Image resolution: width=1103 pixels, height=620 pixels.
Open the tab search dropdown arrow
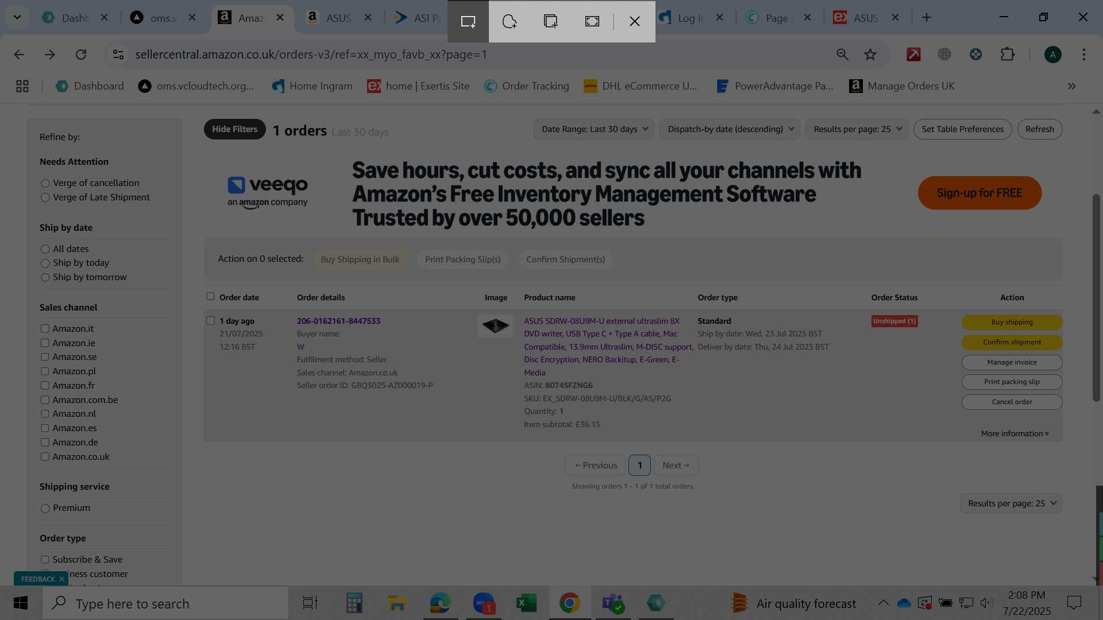pos(17,17)
